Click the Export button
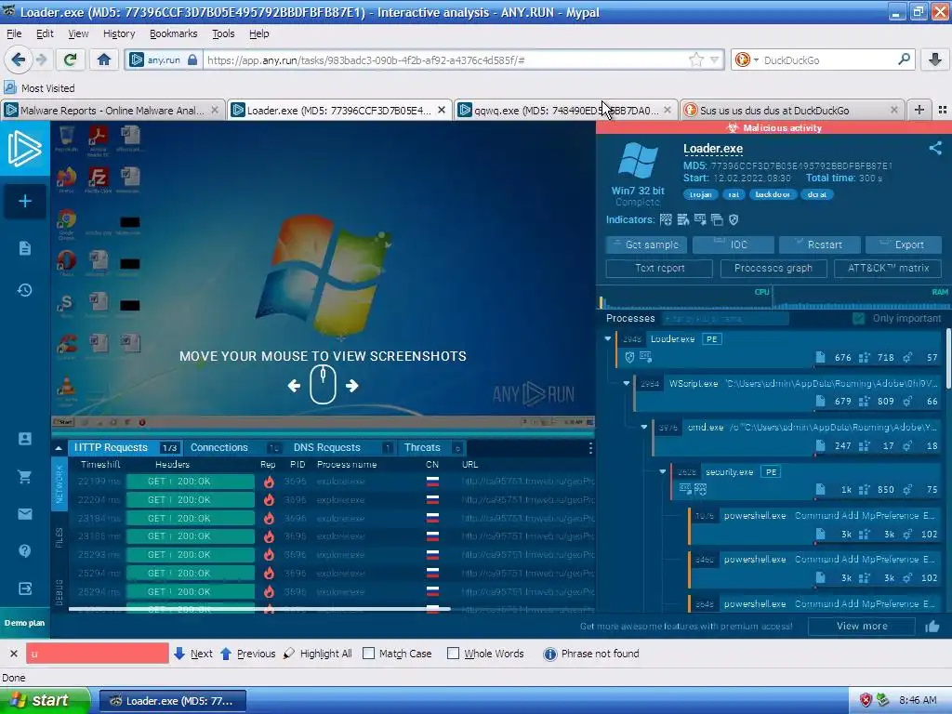Viewport: 952px width, 714px height. (904, 245)
